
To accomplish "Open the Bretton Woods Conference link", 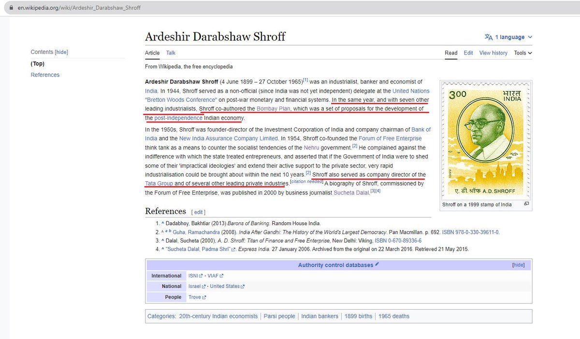I will (x=180, y=100).
